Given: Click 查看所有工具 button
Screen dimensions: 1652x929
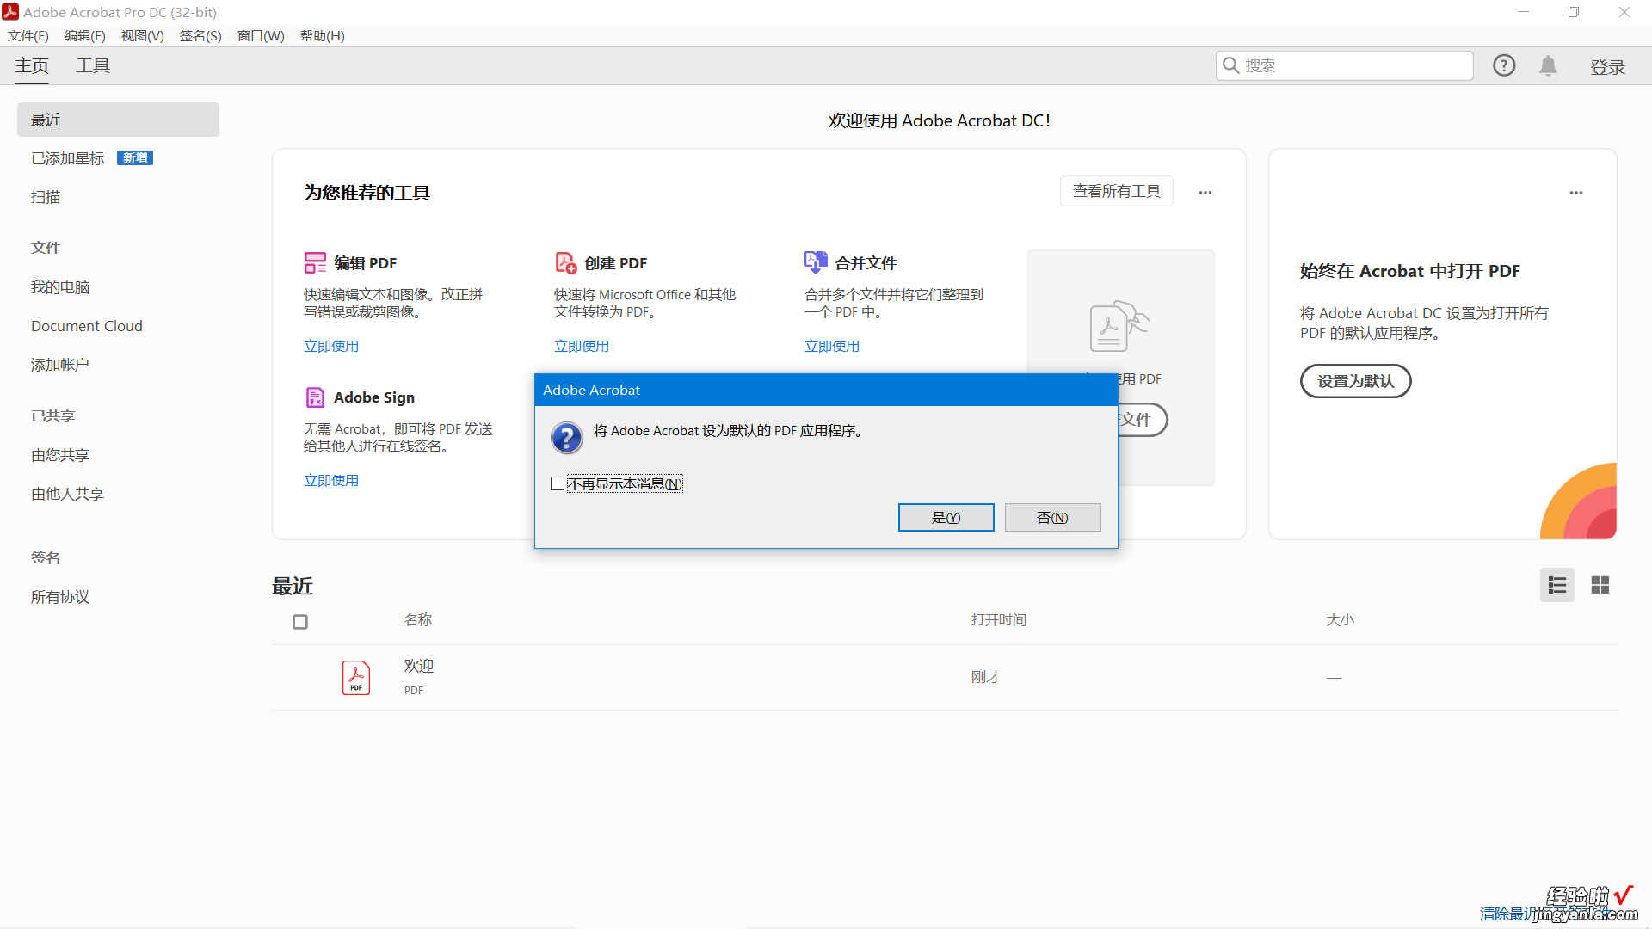Looking at the screenshot, I should (x=1116, y=191).
